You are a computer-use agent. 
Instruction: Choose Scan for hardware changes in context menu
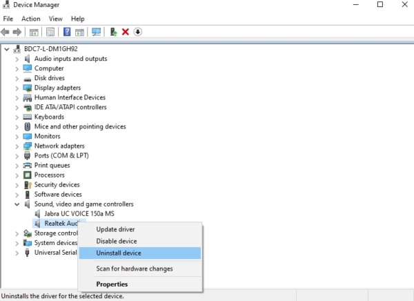140,269
